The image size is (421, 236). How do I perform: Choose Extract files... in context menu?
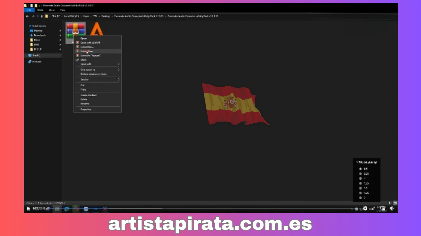pos(87,47)
